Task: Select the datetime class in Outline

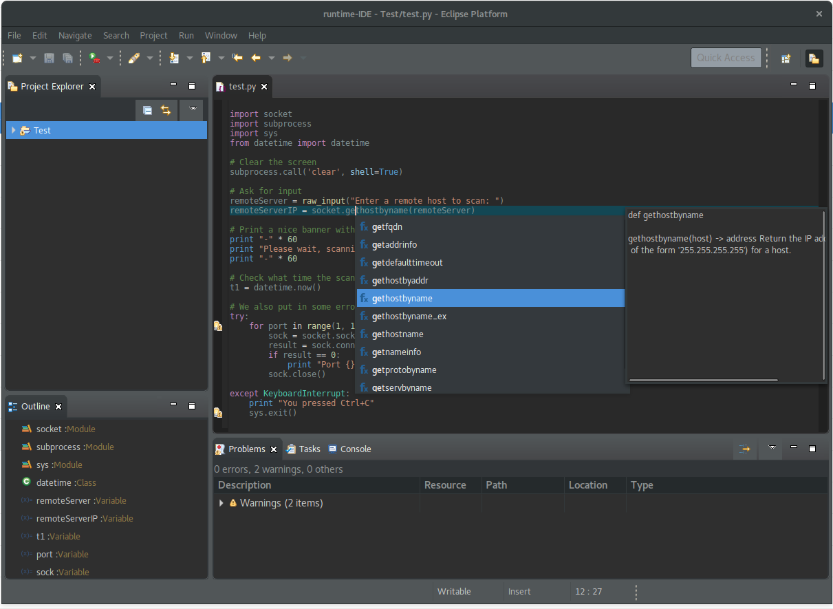Action: [58, 482]
